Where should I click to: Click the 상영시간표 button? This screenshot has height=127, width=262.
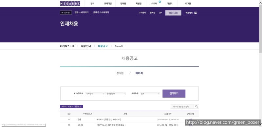pos(173,13)
